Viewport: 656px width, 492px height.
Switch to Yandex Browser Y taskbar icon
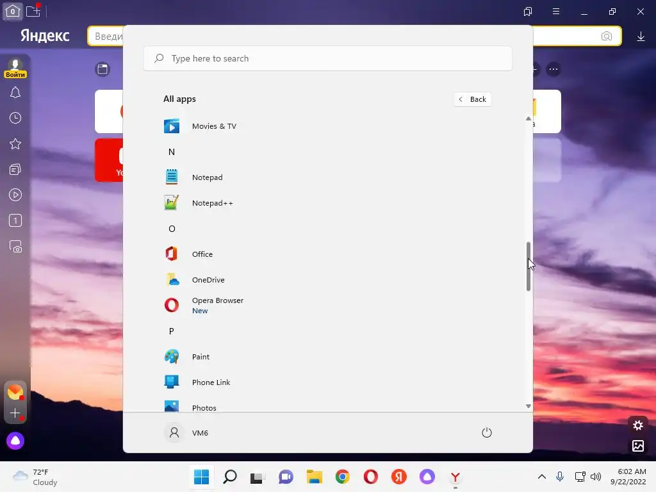[455, 477]
